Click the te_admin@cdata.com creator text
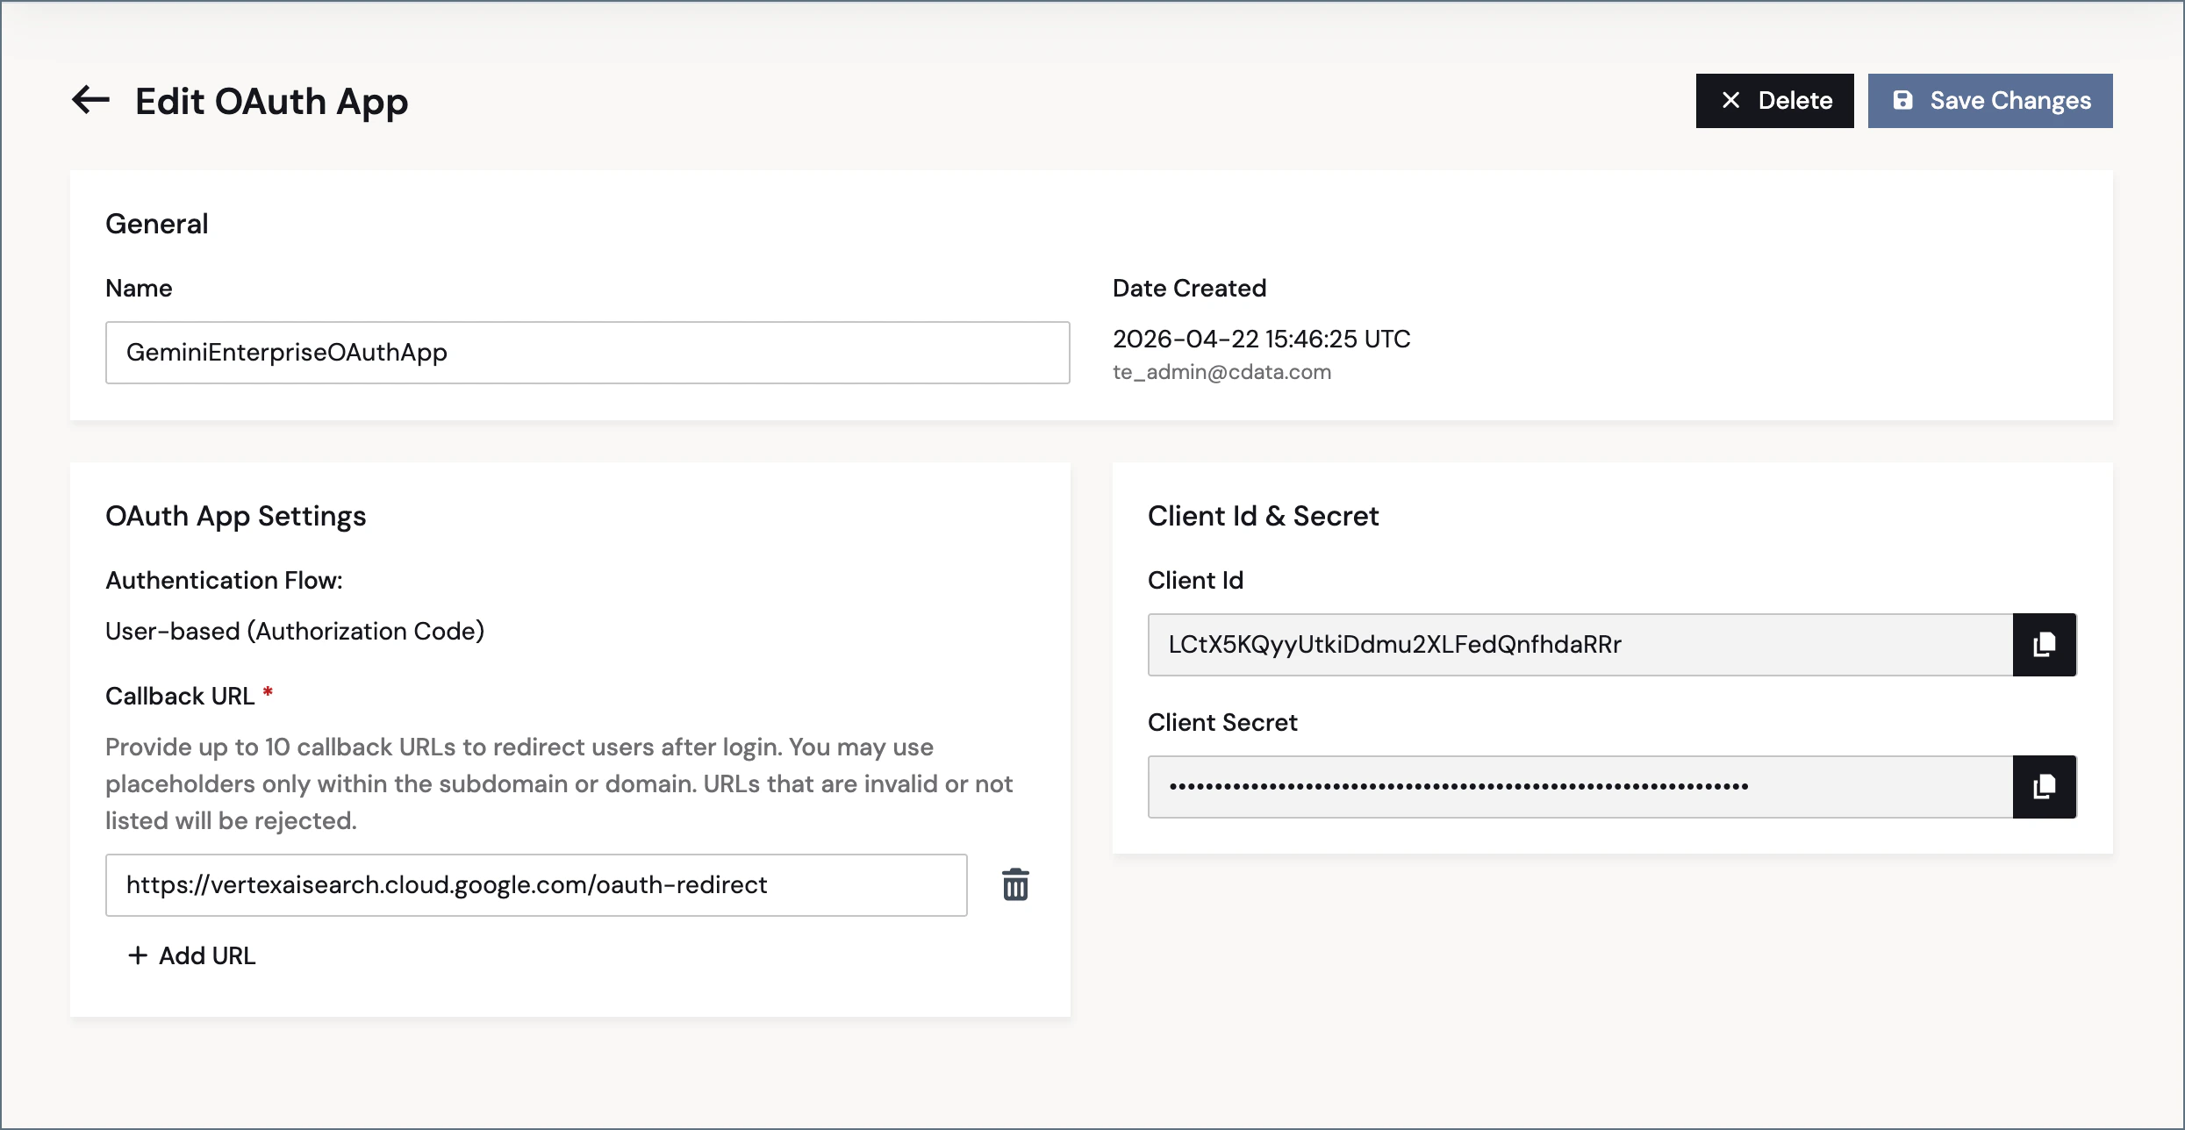 1221,372
